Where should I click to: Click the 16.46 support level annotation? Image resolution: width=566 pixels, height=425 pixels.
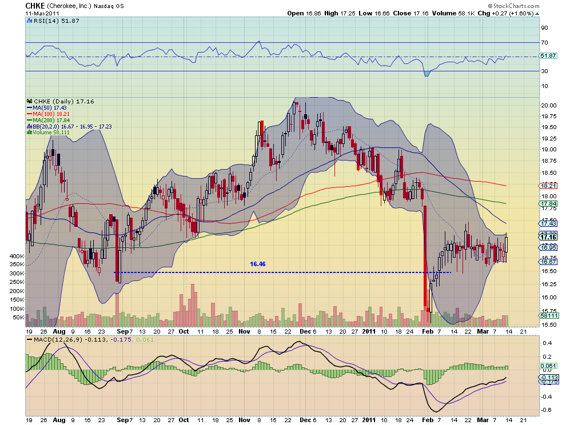point(258,264)
